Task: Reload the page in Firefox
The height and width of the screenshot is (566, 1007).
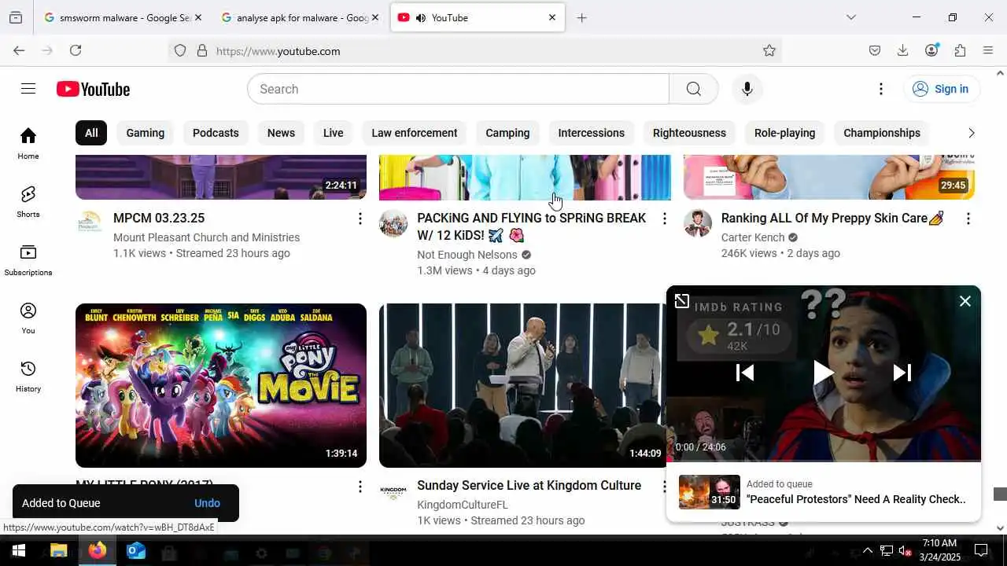Action: pos(76,50)
